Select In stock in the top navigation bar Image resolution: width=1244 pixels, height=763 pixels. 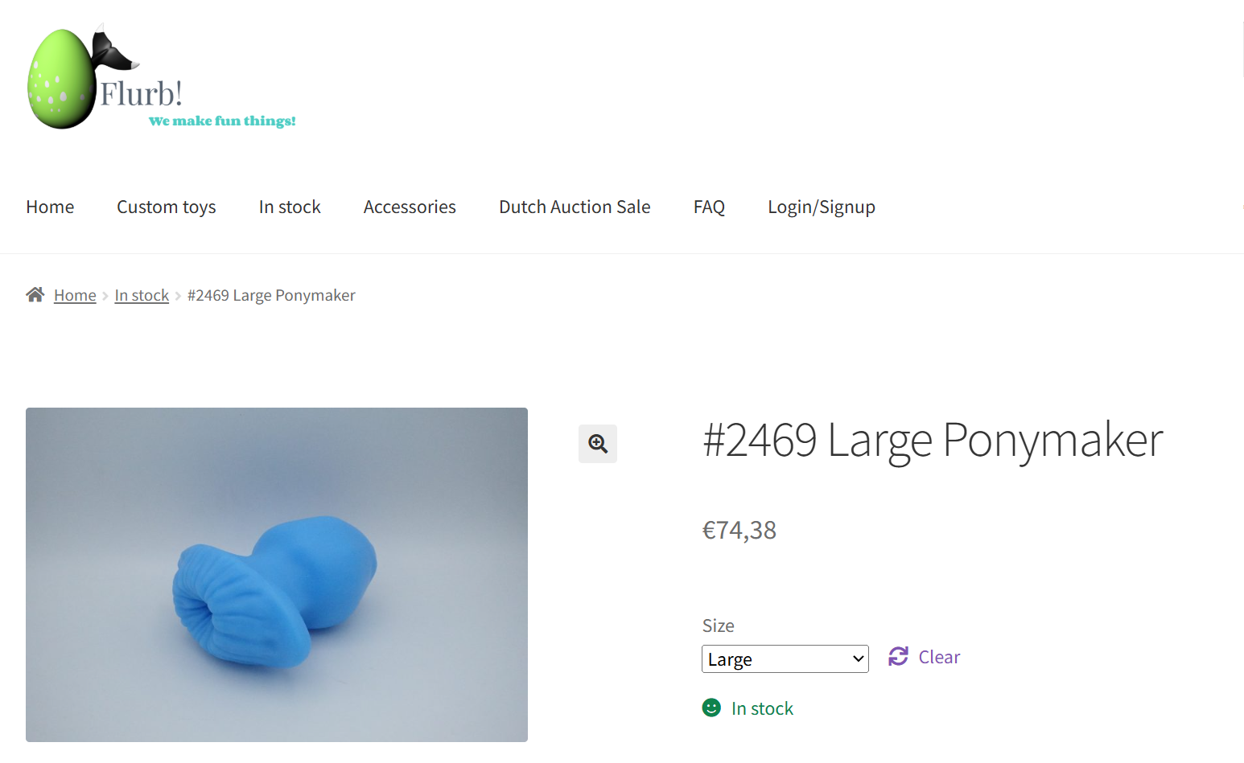pos(290,207)
